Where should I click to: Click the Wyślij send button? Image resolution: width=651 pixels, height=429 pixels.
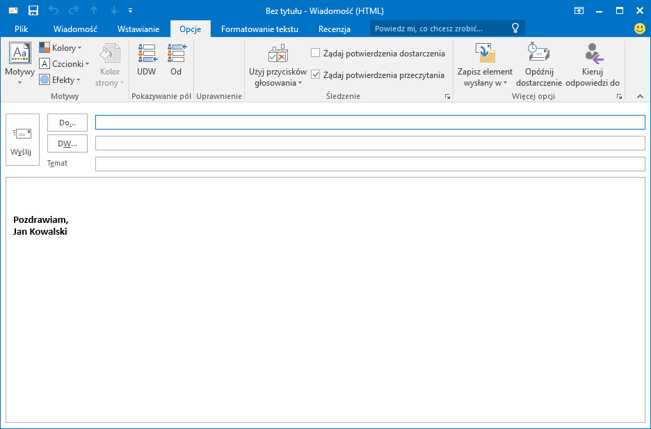pos(22,140)
